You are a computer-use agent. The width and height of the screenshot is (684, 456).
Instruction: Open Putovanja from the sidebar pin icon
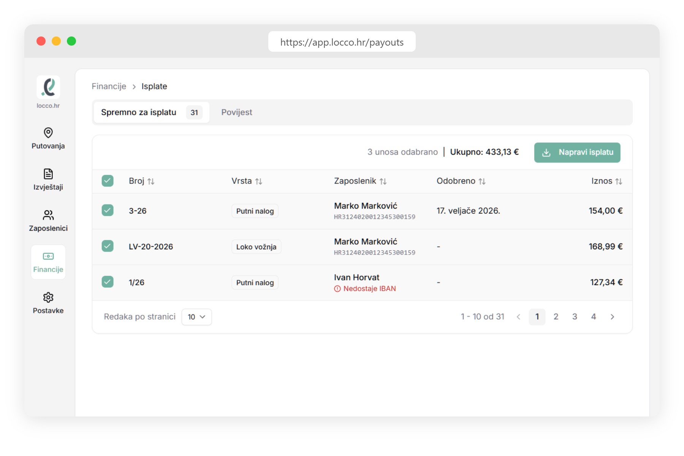coord(48,133)
